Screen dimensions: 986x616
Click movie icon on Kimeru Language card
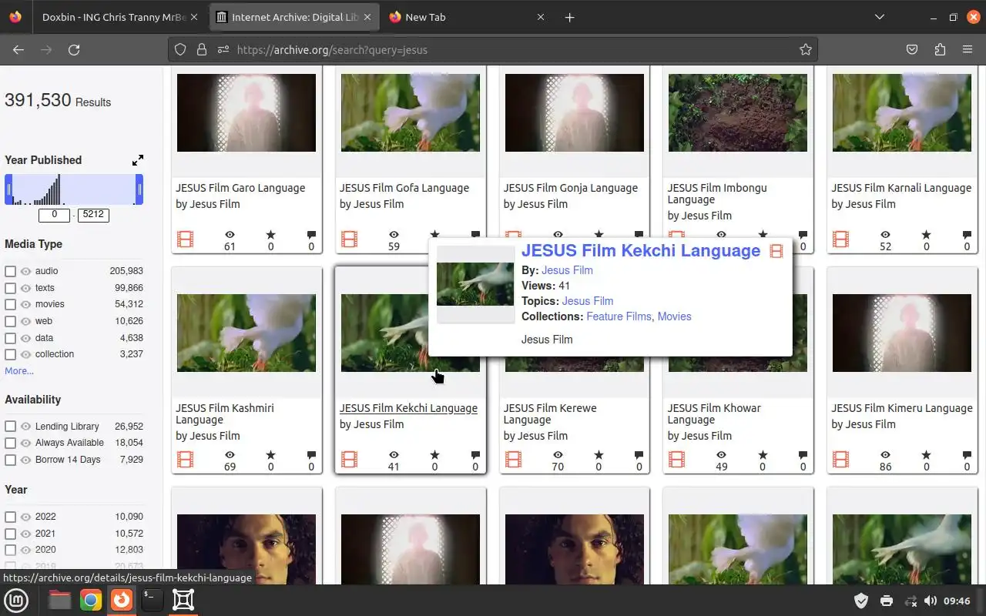tap(840, 460)
